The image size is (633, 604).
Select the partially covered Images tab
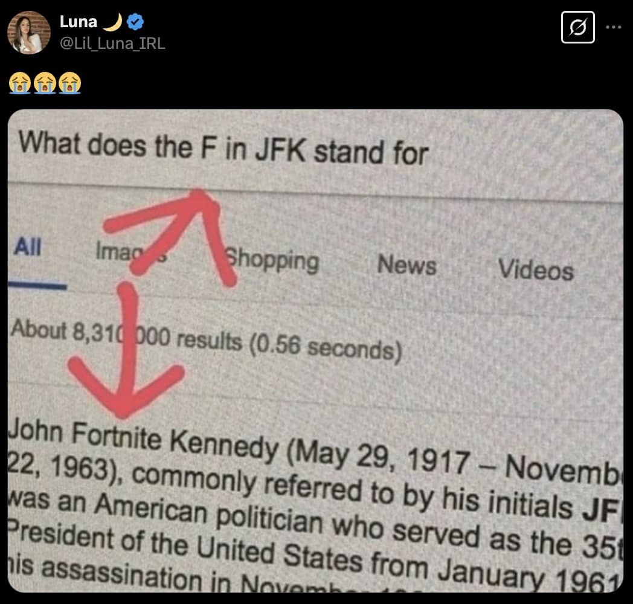[130, 252]
